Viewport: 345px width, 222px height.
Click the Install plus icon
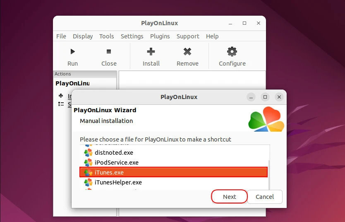point(151,52)
